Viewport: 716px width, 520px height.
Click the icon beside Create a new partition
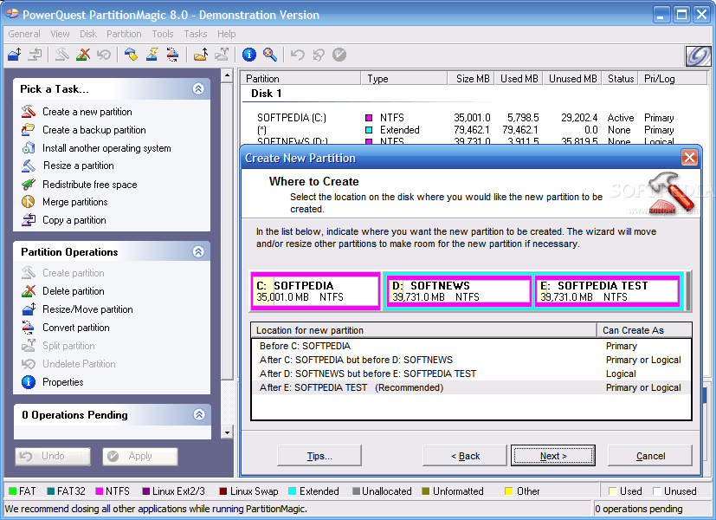29,112
